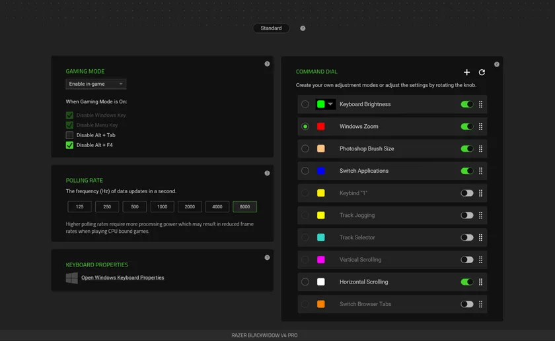Click help icon in Polling Rate panel
The width and height of the screenshot is (555, 341).
(267, 173)
